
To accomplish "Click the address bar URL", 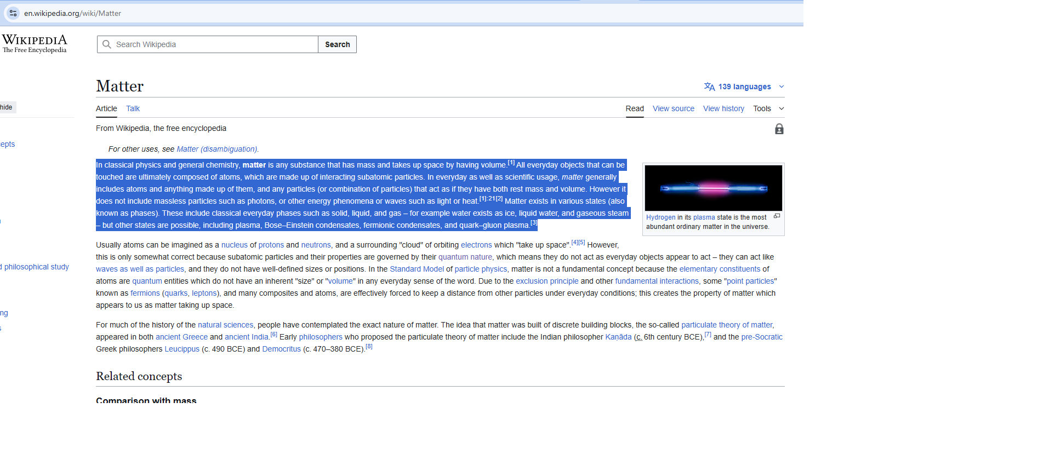I will click(x=72, y=13).
